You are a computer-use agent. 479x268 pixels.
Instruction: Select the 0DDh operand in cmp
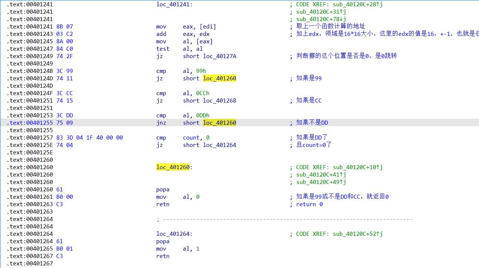[x=202, y=115]
